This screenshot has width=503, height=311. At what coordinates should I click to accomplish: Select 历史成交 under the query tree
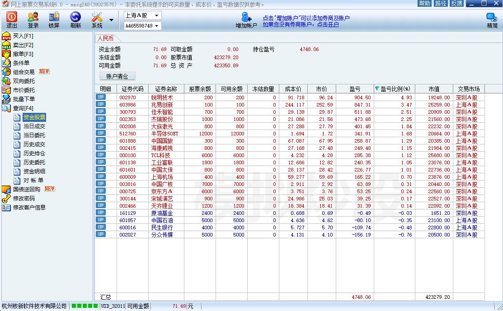click(34, 144)
